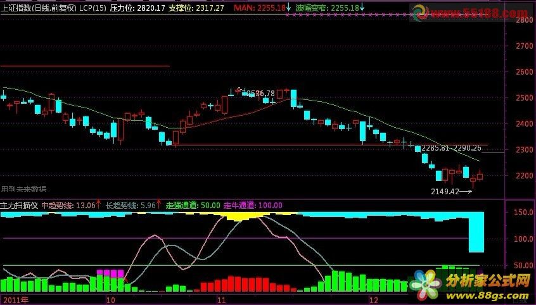536x305 pixels.
Task: Click the 2300 price axis label
Action: coord(524,149)
